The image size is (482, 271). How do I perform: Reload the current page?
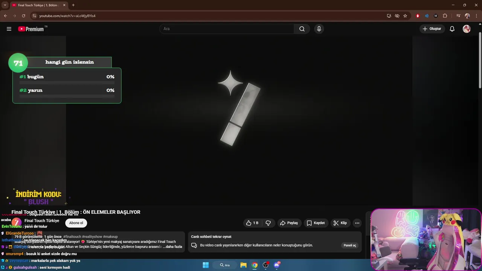pos(23,16)
